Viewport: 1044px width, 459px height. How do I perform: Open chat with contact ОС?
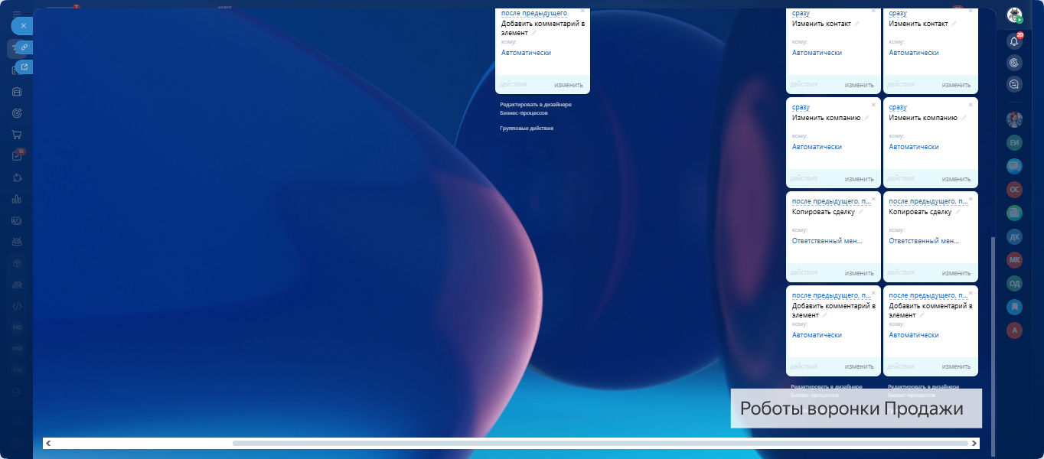1015,190
